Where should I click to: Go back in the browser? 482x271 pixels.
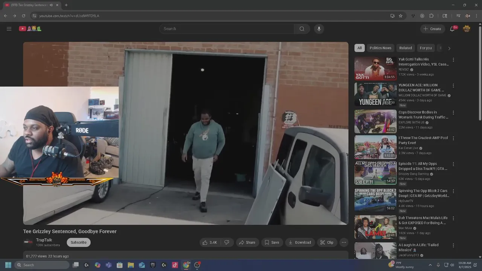5,16
